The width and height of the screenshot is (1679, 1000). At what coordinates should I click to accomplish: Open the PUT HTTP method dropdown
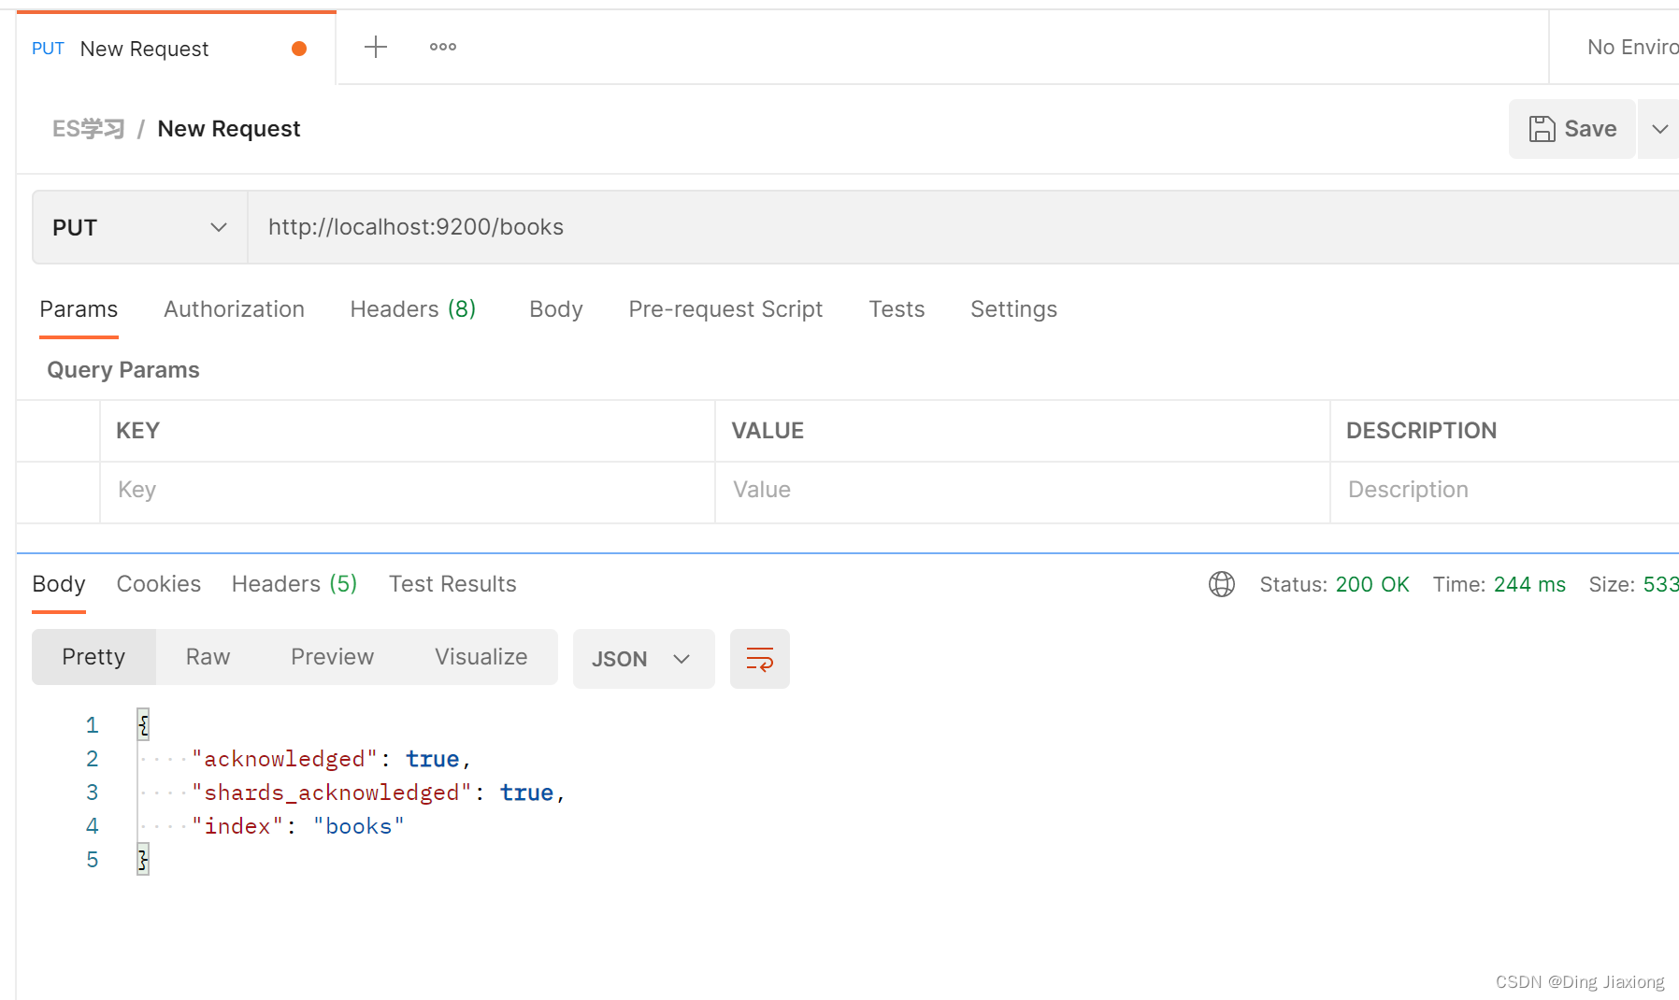[x=140, y=227]
